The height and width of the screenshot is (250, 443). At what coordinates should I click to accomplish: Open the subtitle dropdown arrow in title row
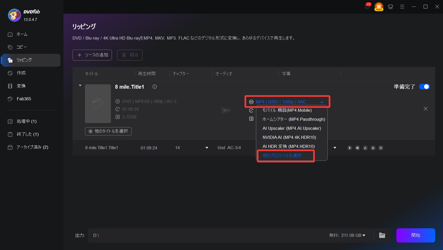335,148
